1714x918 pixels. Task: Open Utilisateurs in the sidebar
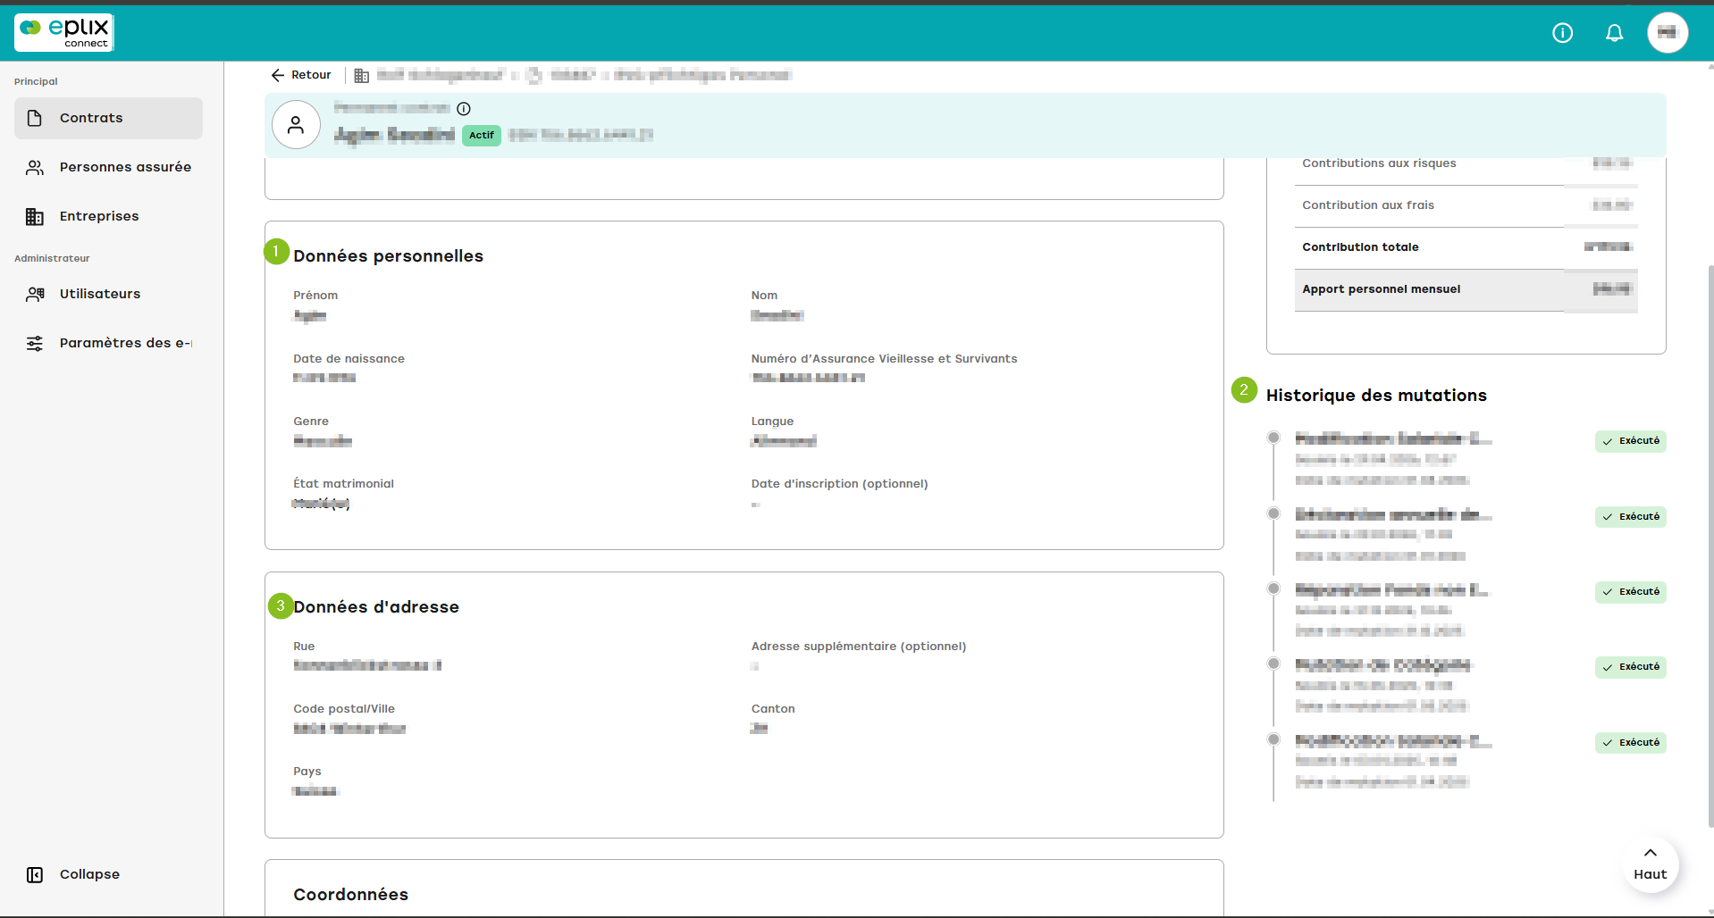pyautogui.click(x=108, y=294)
